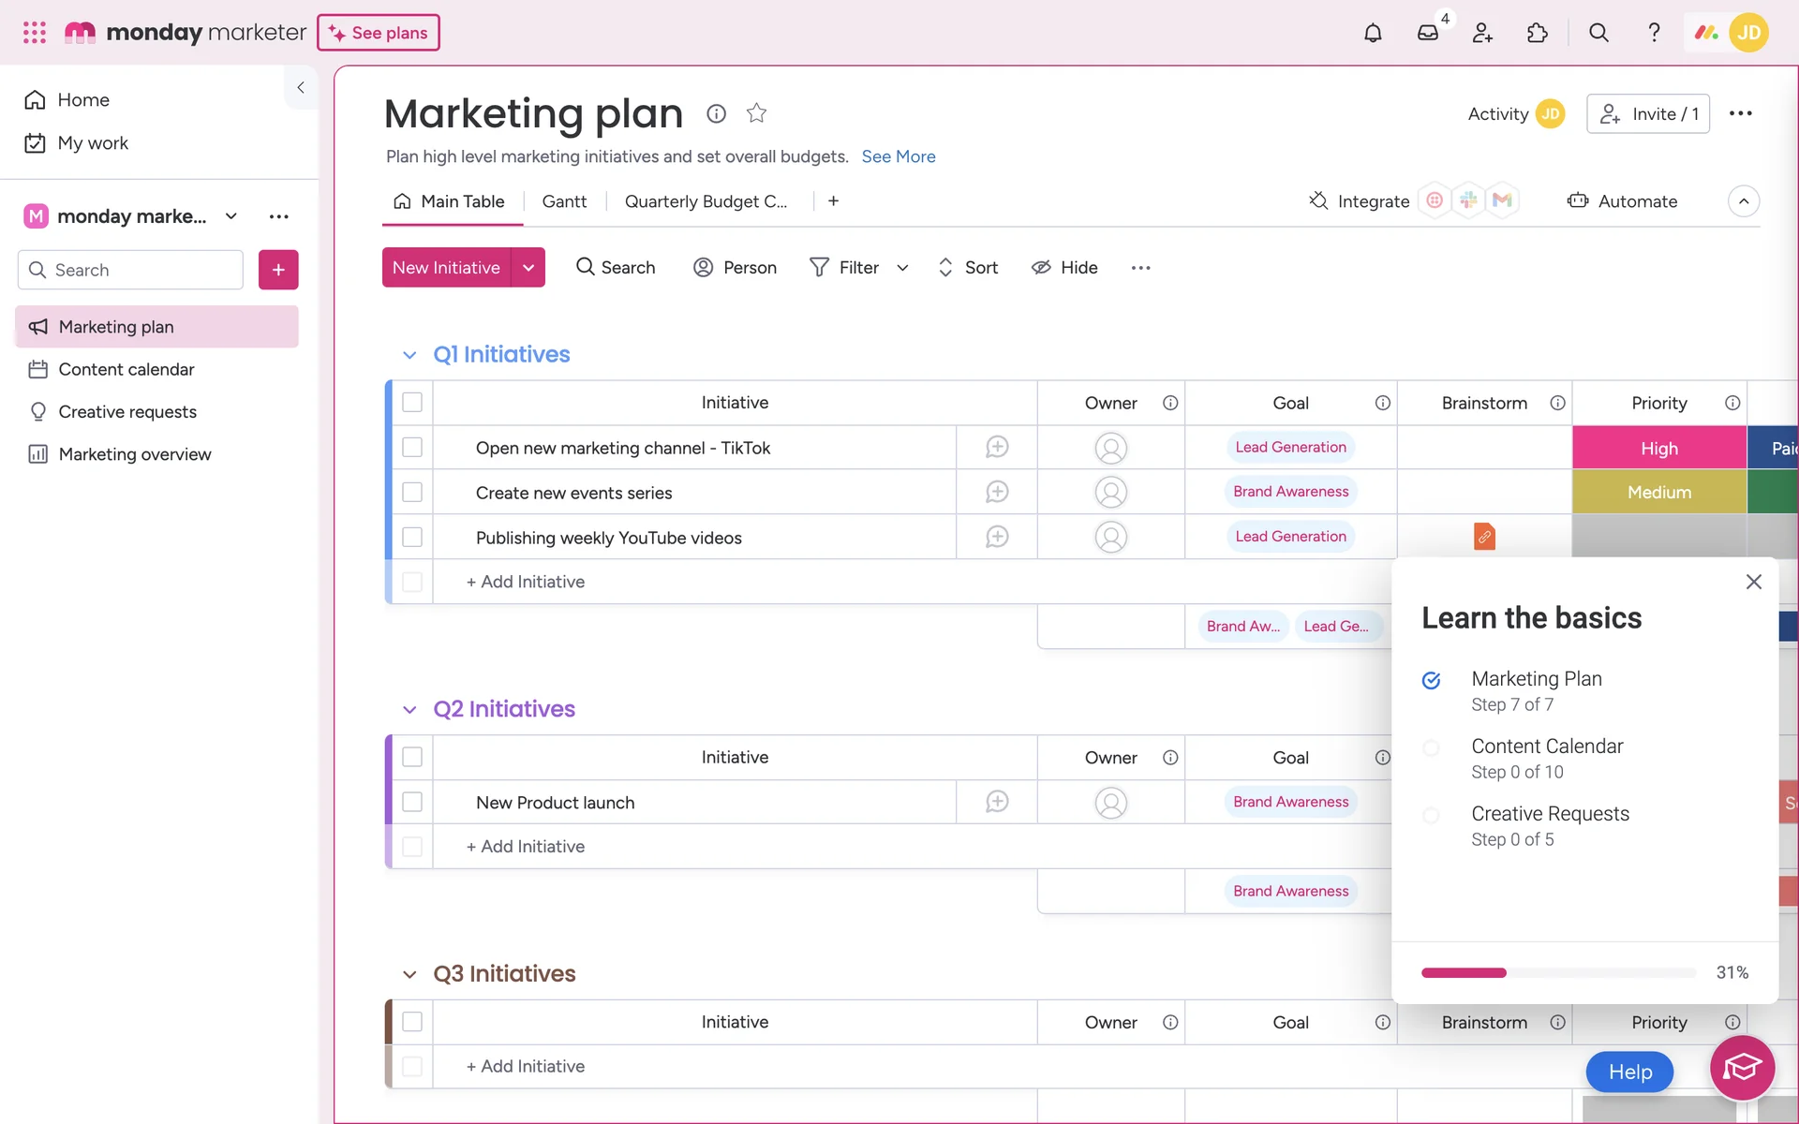
Task: Open the New Initiative dropdown arrow
Action: (528, 268)
